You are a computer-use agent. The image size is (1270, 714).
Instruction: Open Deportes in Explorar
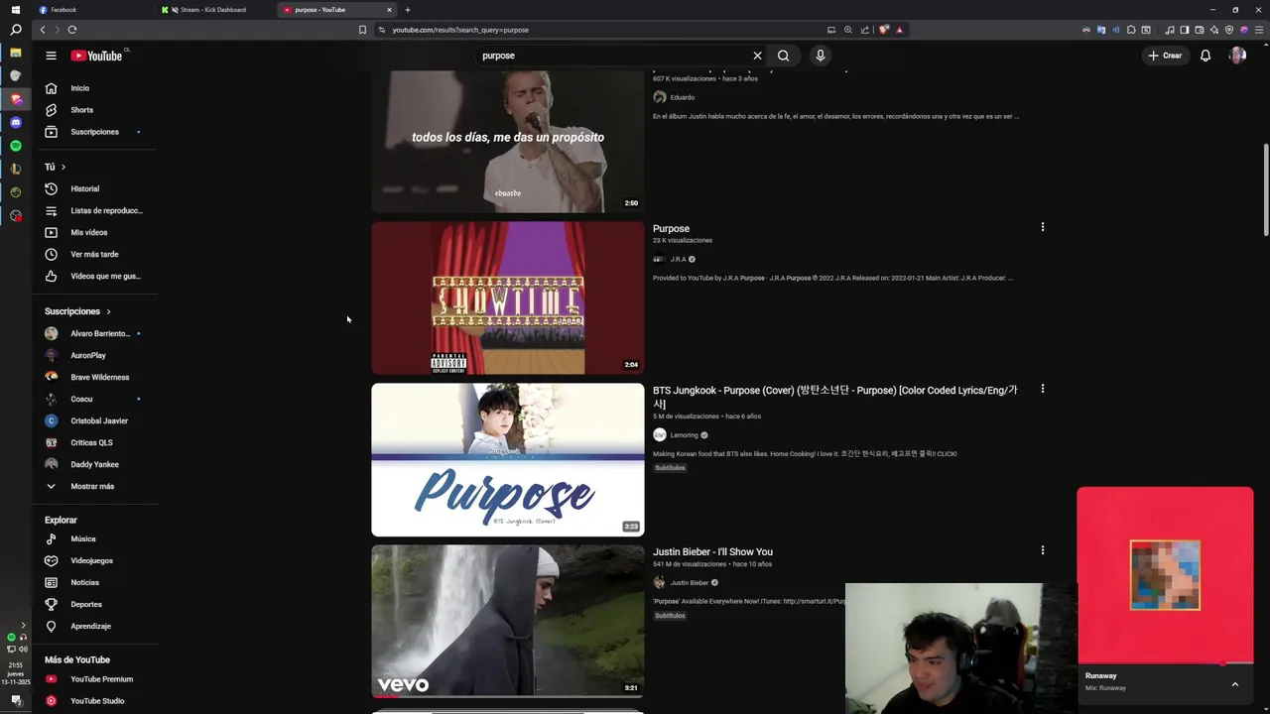pos(86,604)
